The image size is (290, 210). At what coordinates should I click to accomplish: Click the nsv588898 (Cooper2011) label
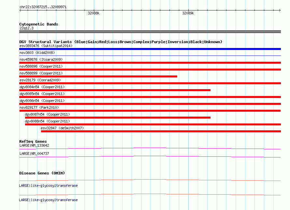[41, 66]
